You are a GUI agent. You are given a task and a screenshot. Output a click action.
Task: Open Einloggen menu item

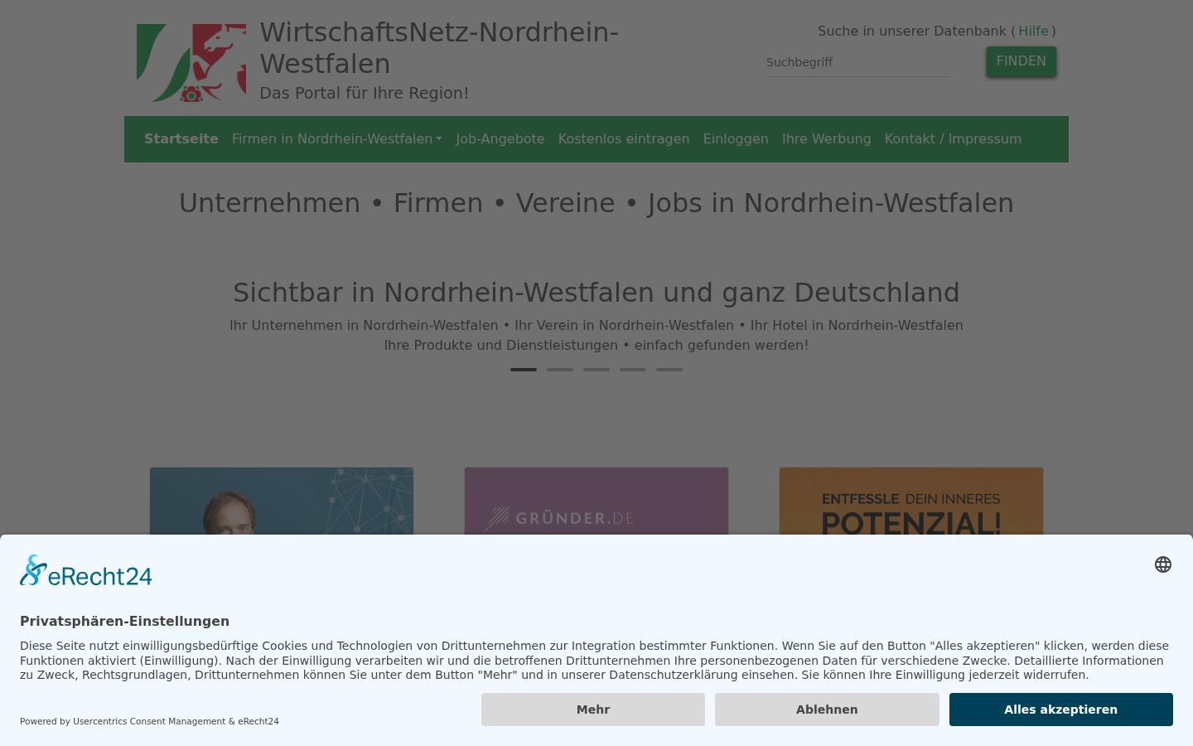pos(736,139)
